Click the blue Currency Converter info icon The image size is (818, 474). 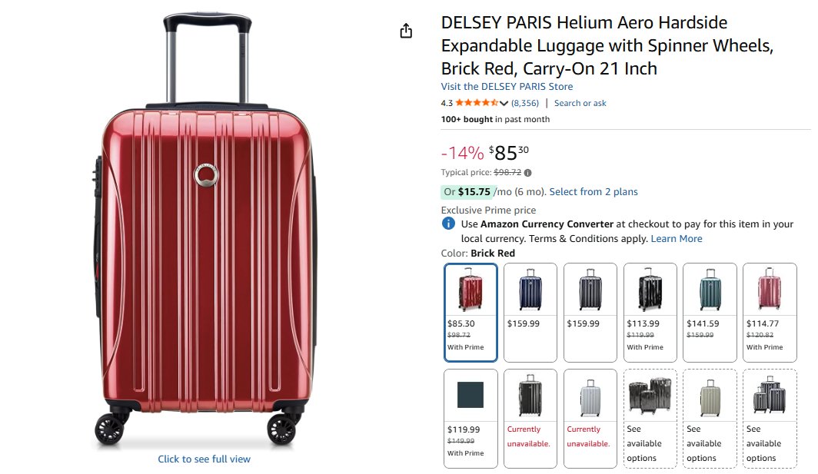click(448, 224)
